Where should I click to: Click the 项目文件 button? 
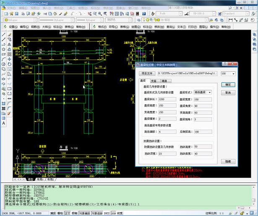(147, 73)
